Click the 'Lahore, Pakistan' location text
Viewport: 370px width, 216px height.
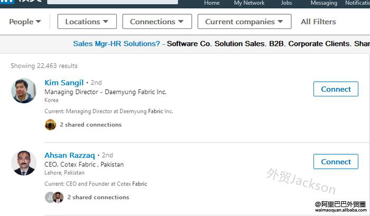[x=64, y=173]
